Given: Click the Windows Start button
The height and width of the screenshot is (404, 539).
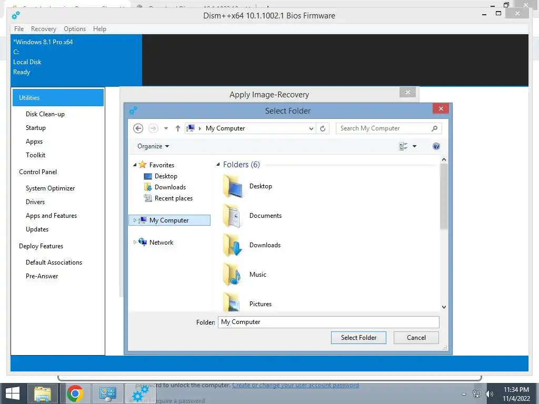Looking at the screenshot, I should [x=13, y=393].
